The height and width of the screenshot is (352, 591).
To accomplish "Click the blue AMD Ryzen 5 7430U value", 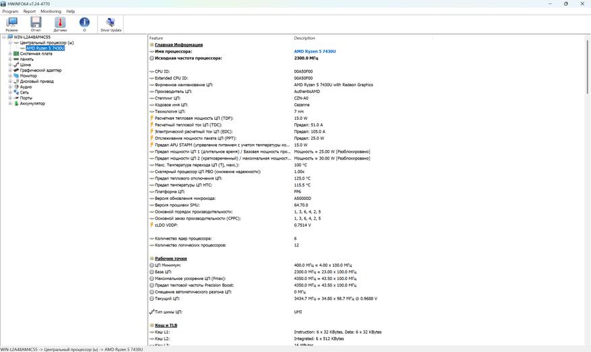I will tap(315, 51).
